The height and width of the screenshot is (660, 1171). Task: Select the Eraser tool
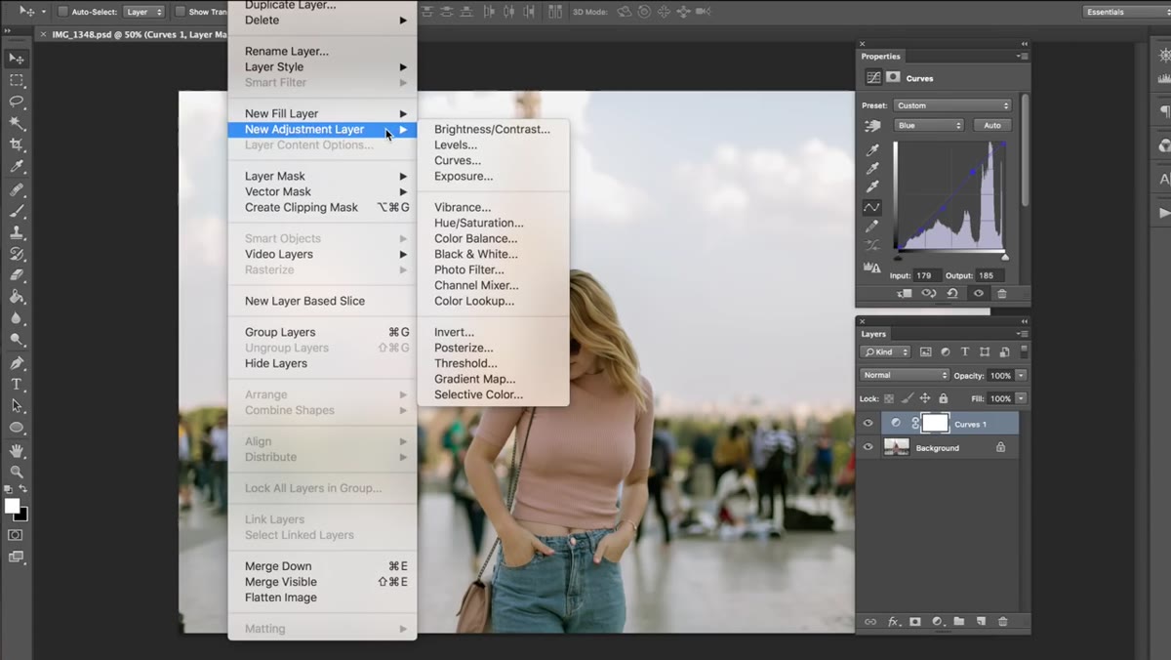click(x=17, y=275)
